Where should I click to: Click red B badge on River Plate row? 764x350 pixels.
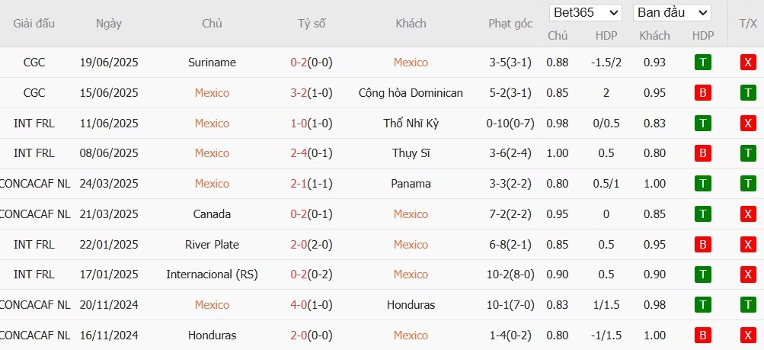coord(702,244)
